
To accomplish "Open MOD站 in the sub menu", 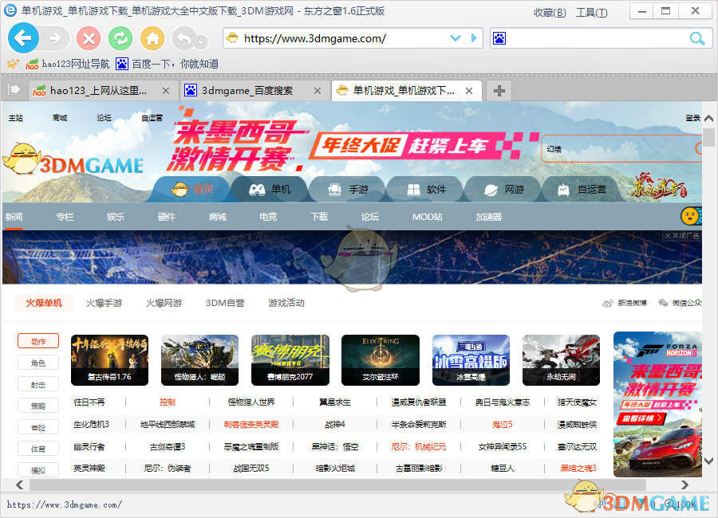I will click(x=428, y=217).
